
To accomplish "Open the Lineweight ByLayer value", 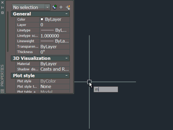I will point(55,41).
